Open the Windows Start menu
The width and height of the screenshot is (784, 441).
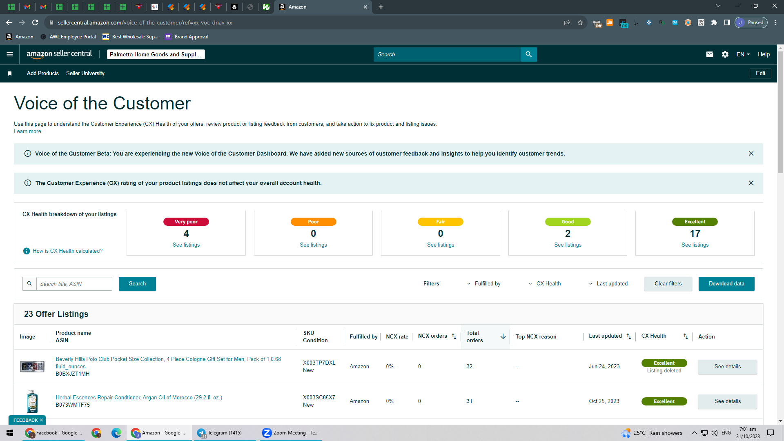coord(10,433)
